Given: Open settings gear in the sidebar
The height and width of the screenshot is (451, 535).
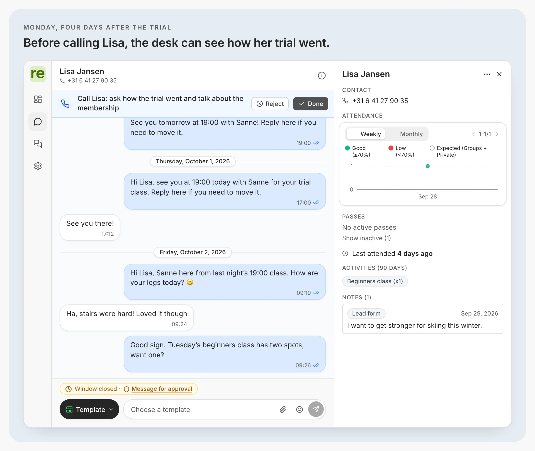Looking at the screenshot, I should pyautogui.click(x=38, y=166).
